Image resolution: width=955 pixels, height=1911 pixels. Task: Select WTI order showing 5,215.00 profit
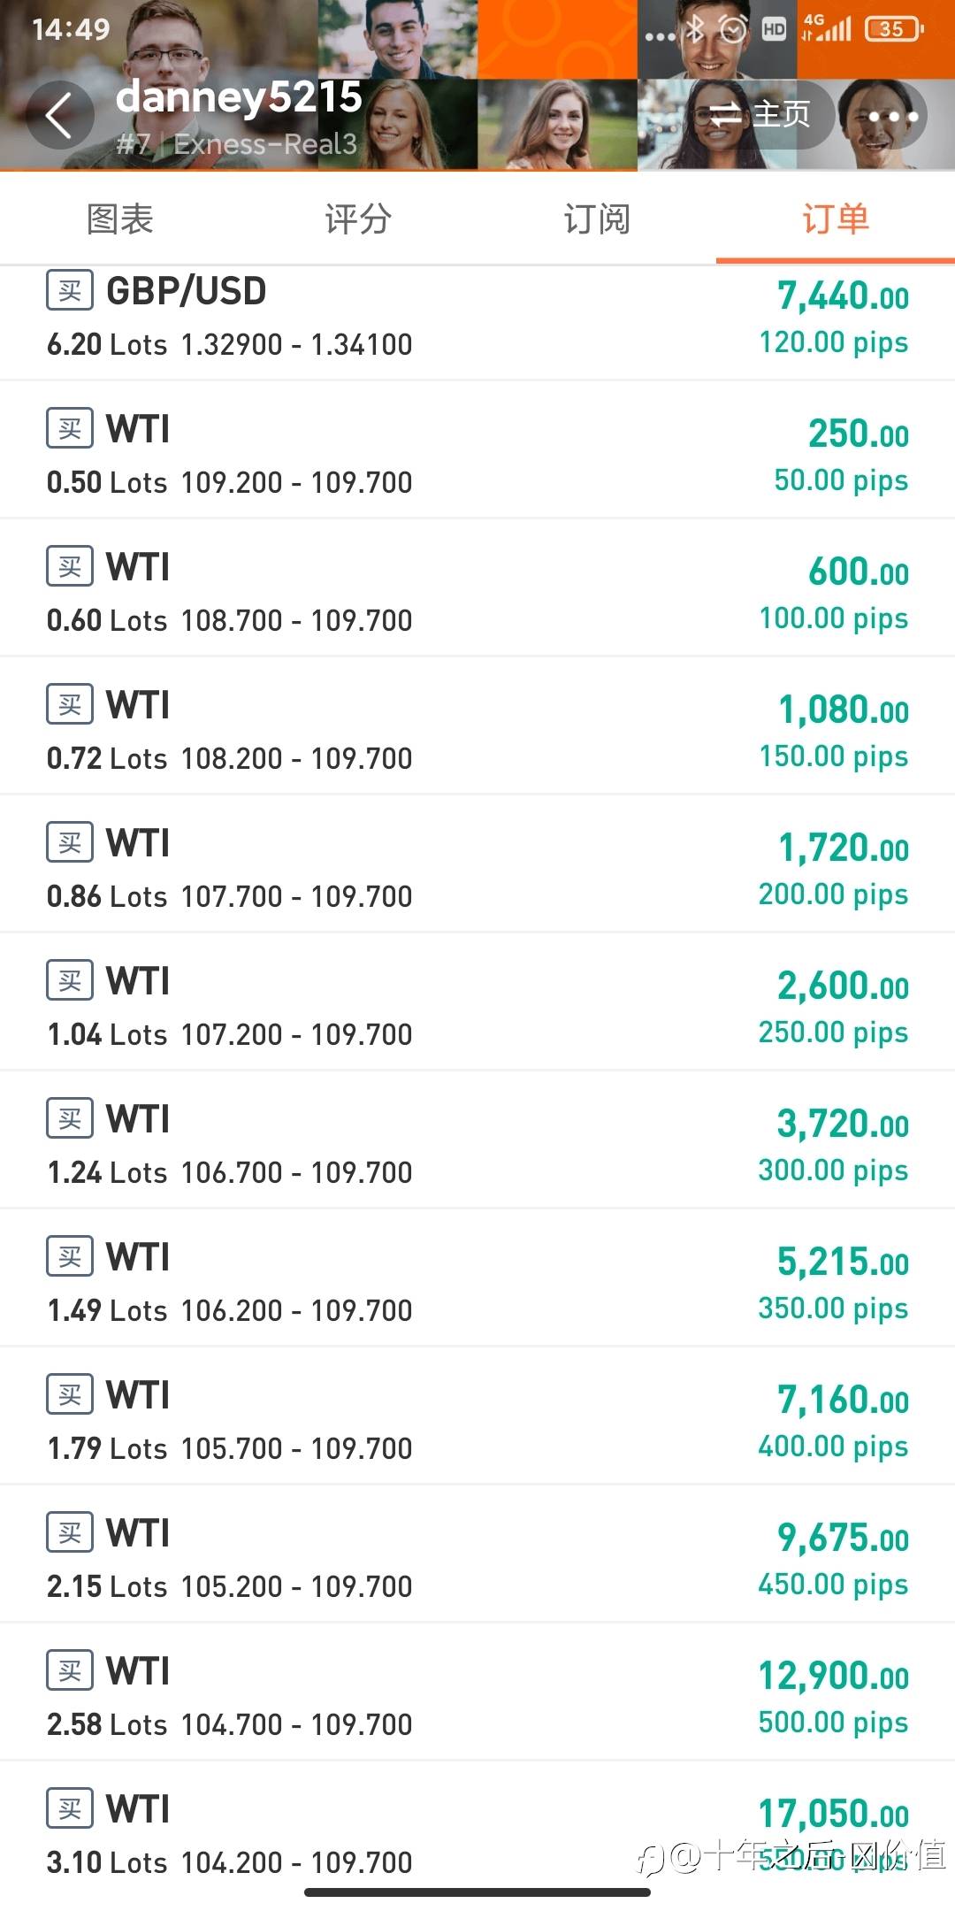click(x=477, y=1278)
